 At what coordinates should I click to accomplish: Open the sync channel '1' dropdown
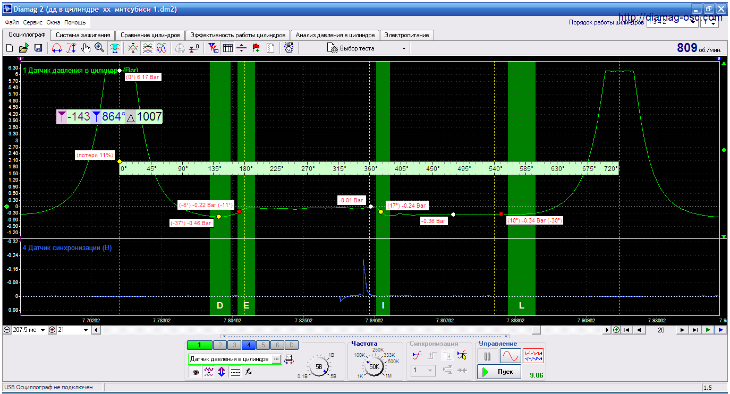(424, 370)
